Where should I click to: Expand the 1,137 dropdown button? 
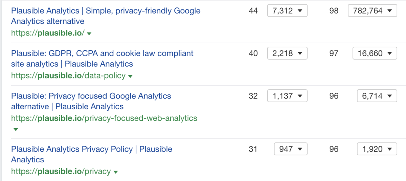tap(287, 96)
